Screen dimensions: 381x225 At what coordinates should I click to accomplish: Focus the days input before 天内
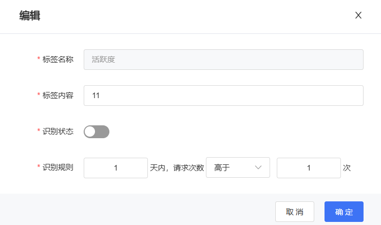[116, 168]
